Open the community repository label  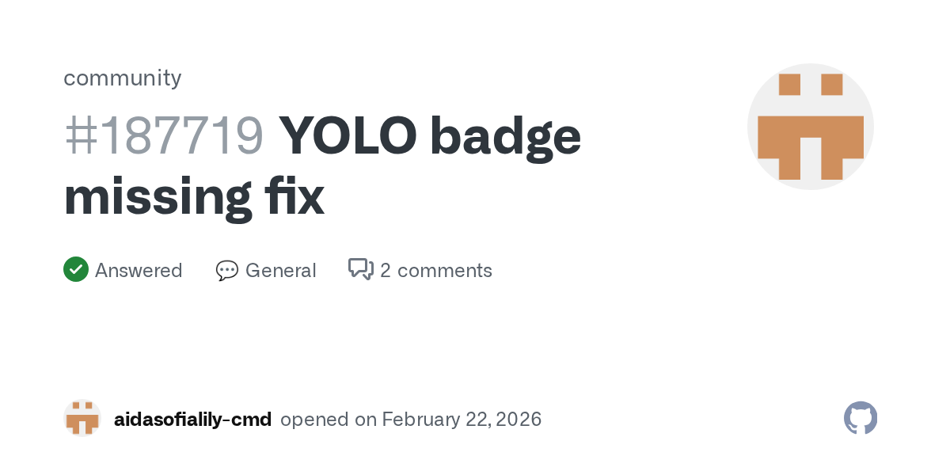[x=122, y=78]
